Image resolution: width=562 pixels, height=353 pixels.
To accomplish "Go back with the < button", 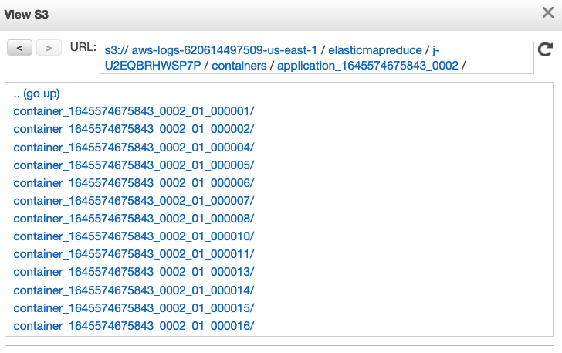I will 20,48.
